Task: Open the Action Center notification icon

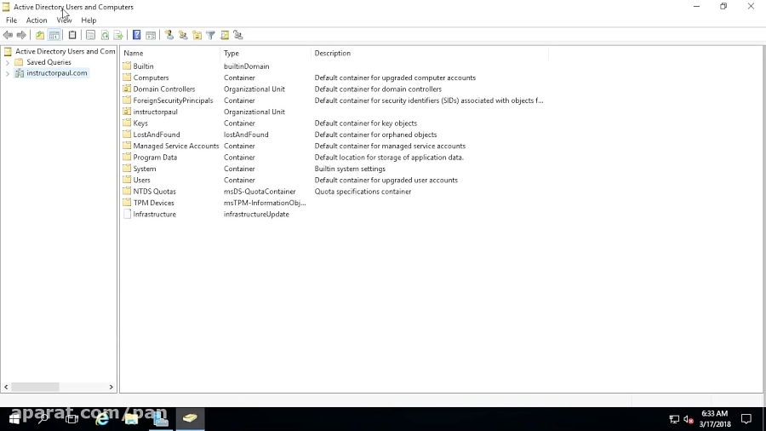Action: (x=746, y=419)
